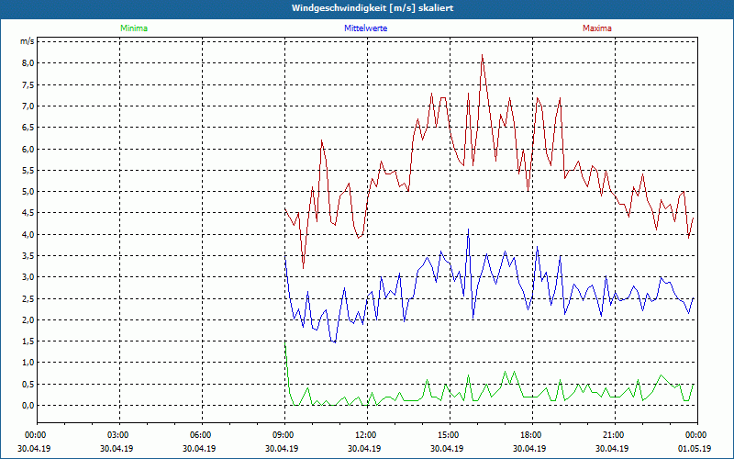Click the 2,0 y-axis value
The image size is (734, 459).
(x=28, y=320)
